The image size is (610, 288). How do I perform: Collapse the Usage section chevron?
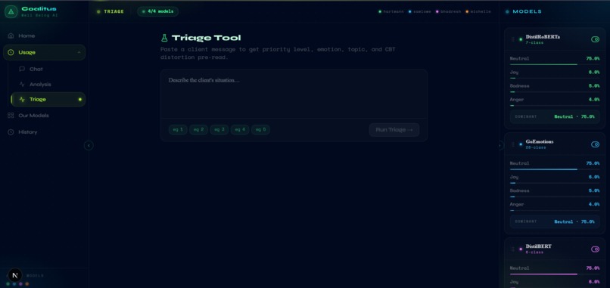pyautogui.click(x=79, y=52)
